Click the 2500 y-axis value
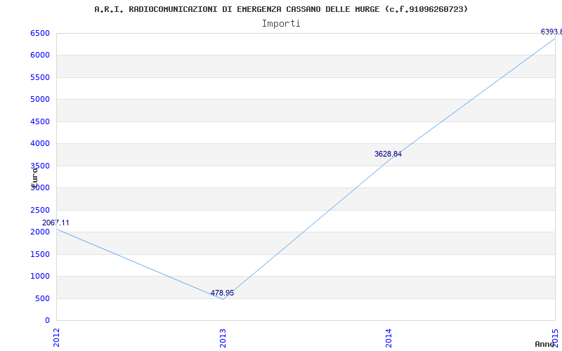 (40, 210)
